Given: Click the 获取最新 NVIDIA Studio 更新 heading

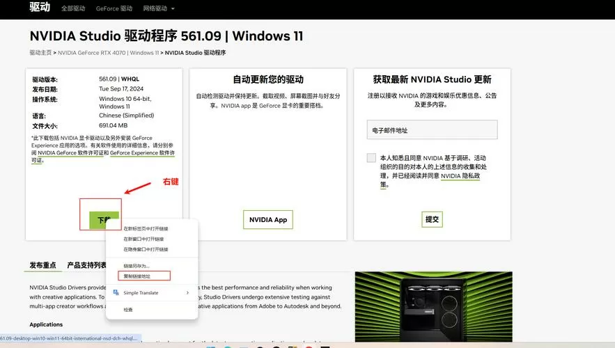Looking at the screenshot, I should pyautogui.click(x=432, y=79).
